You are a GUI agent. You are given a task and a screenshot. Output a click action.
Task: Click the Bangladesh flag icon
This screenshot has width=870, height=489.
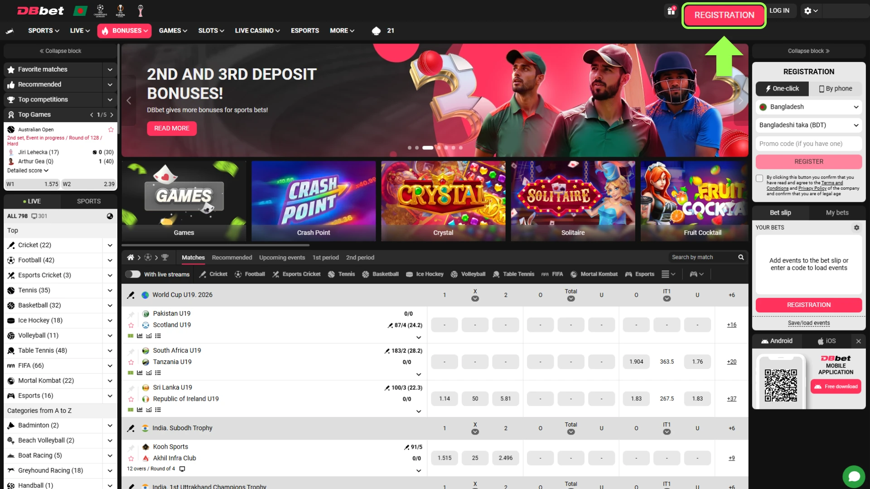80,11
